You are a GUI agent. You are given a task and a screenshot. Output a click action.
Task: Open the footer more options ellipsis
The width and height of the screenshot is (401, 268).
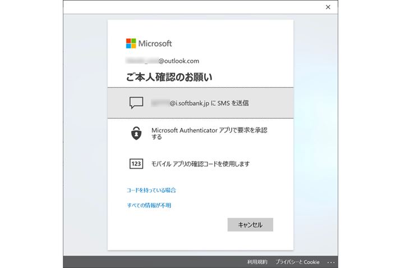(x=331, y=262)
